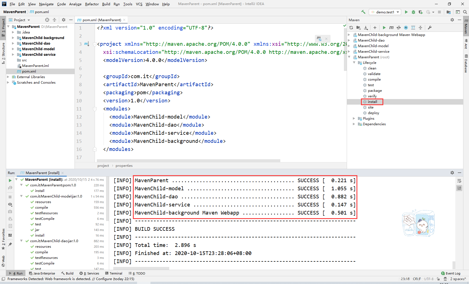This screenshot has height=284, width=469.
Task: Open the Maven panel gear options
Action: point(452,20)
